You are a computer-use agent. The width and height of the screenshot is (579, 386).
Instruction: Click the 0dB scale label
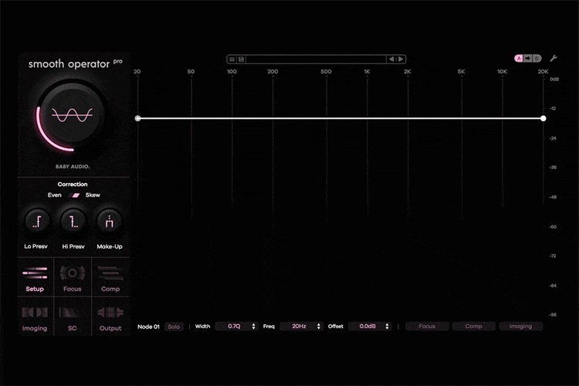point(554,79)
